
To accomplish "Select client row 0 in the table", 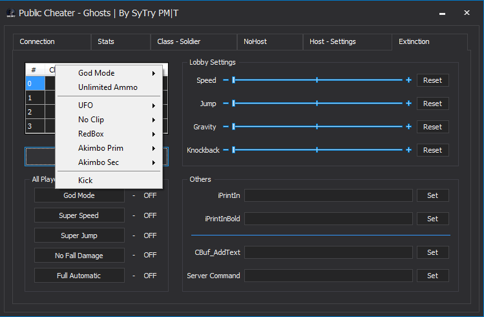I will (35, 83).
